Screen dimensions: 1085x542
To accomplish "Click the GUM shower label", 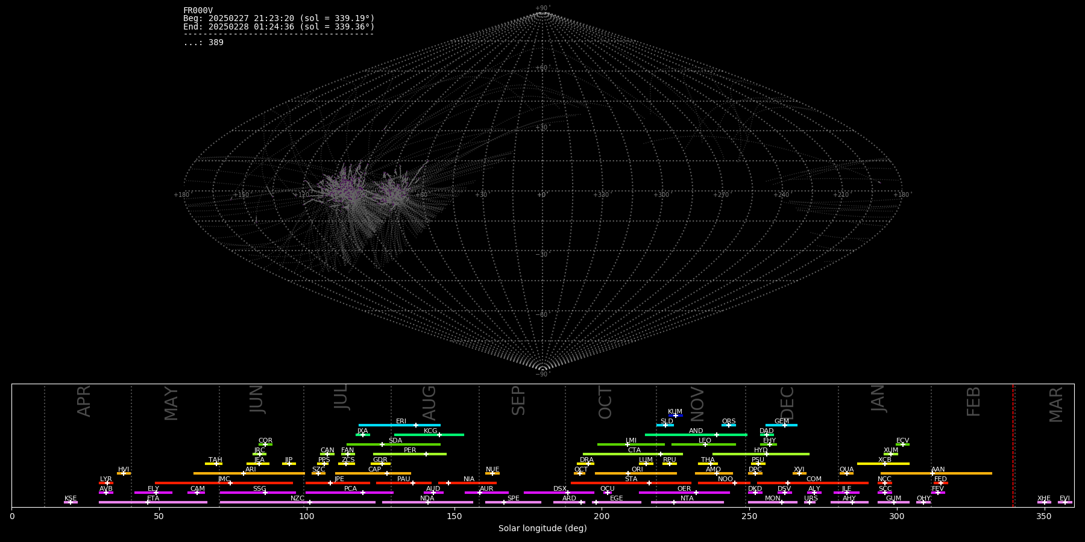I will click(x=893, y=499).
